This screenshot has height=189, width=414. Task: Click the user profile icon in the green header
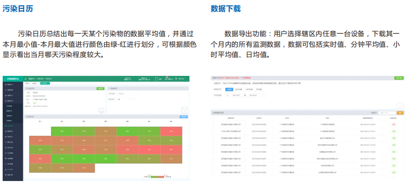(176, 79)
